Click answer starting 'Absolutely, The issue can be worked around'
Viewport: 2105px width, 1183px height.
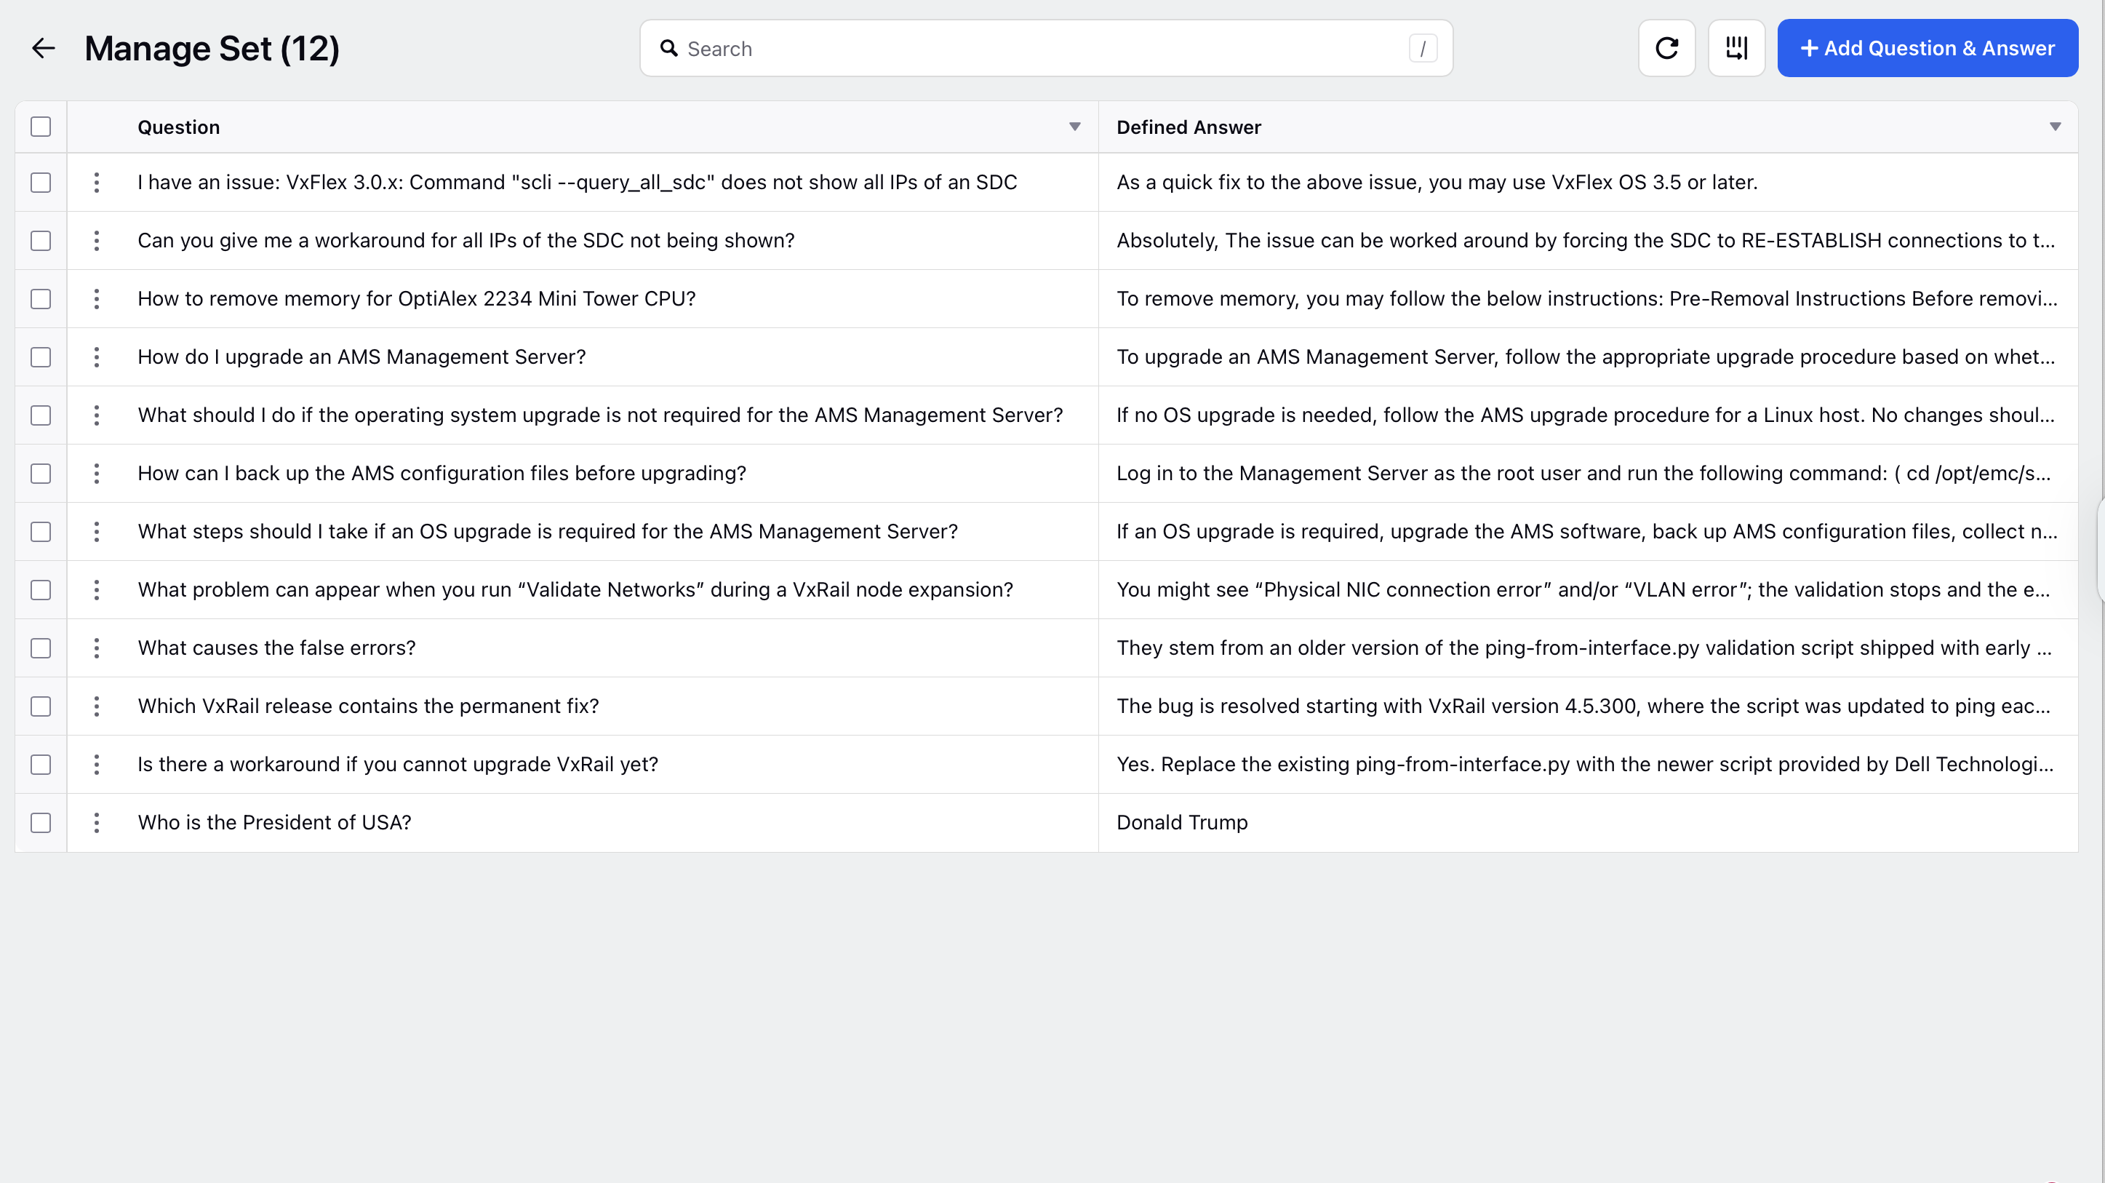1585,240
